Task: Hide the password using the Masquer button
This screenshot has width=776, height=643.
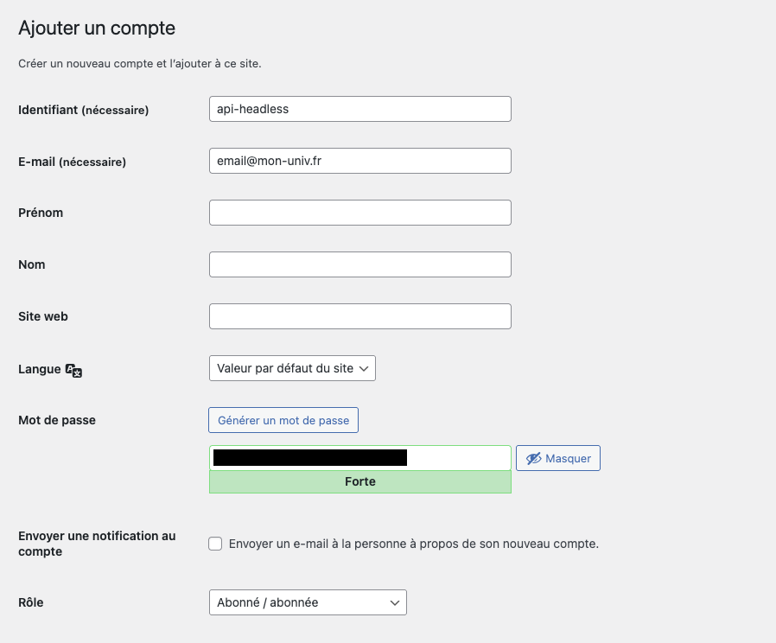Action: [x=558, y=458]
